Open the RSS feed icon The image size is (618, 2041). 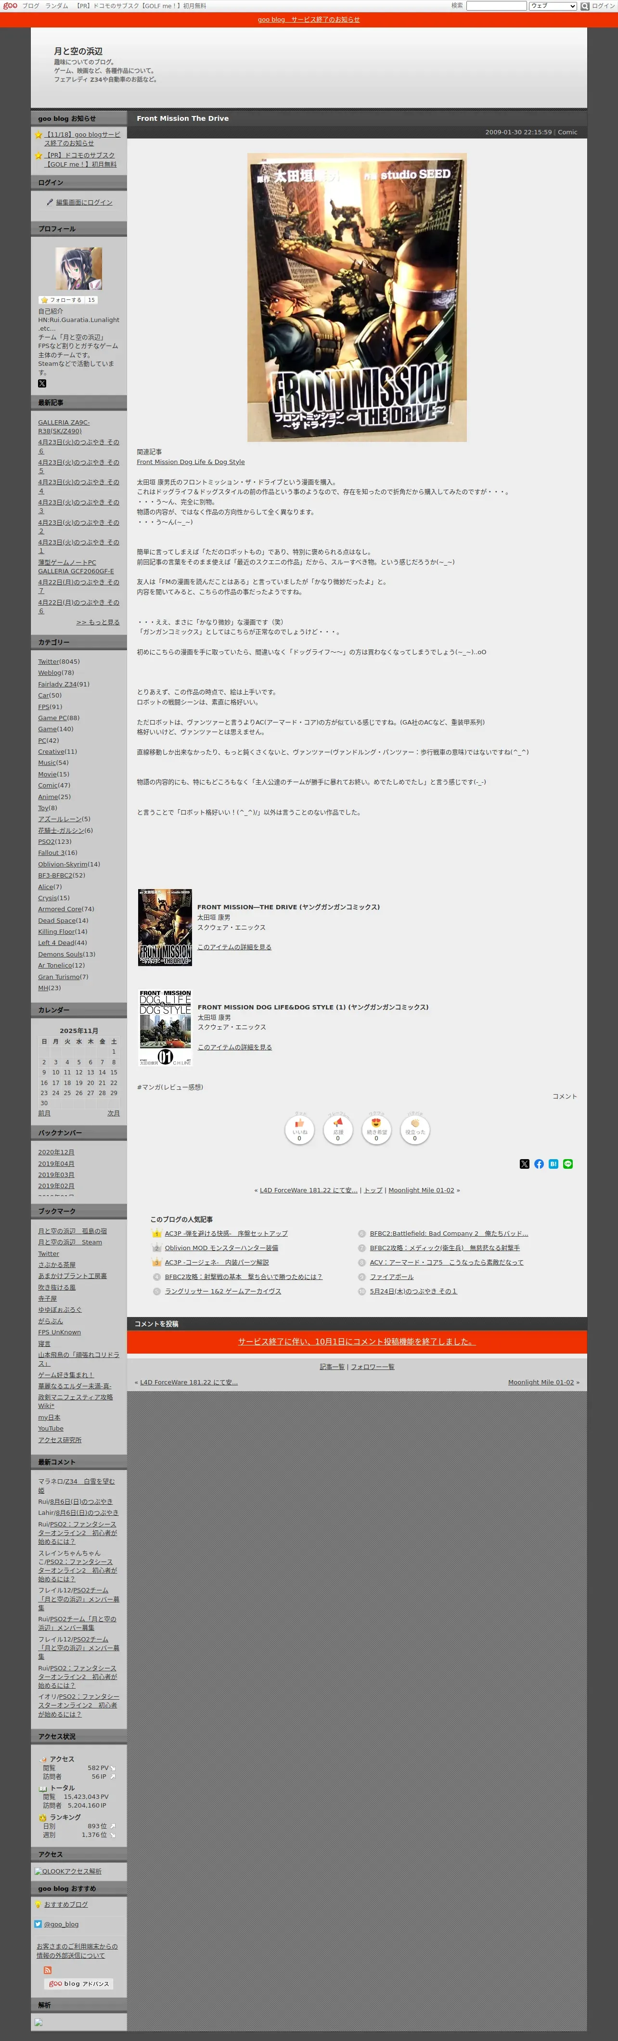click(x=48, y=1971)
